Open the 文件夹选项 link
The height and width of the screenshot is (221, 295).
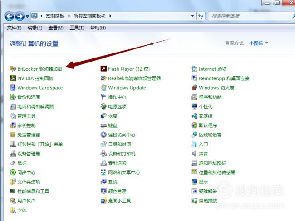[x=29, y=182]
